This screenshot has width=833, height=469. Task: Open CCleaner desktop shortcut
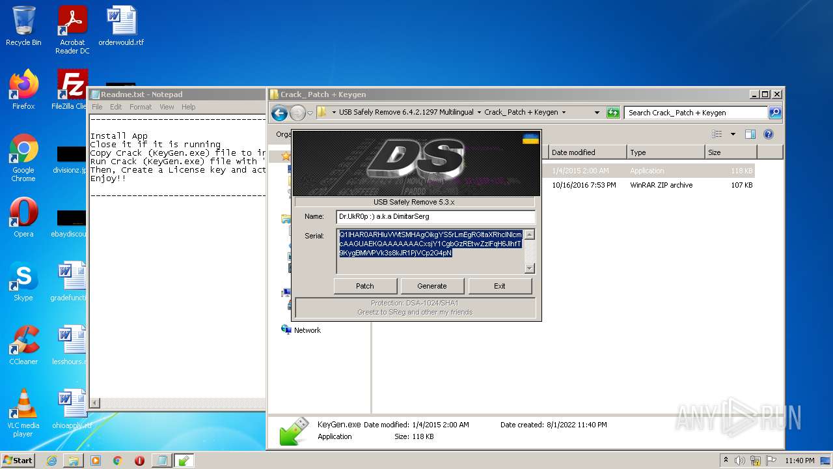[23, 345]
